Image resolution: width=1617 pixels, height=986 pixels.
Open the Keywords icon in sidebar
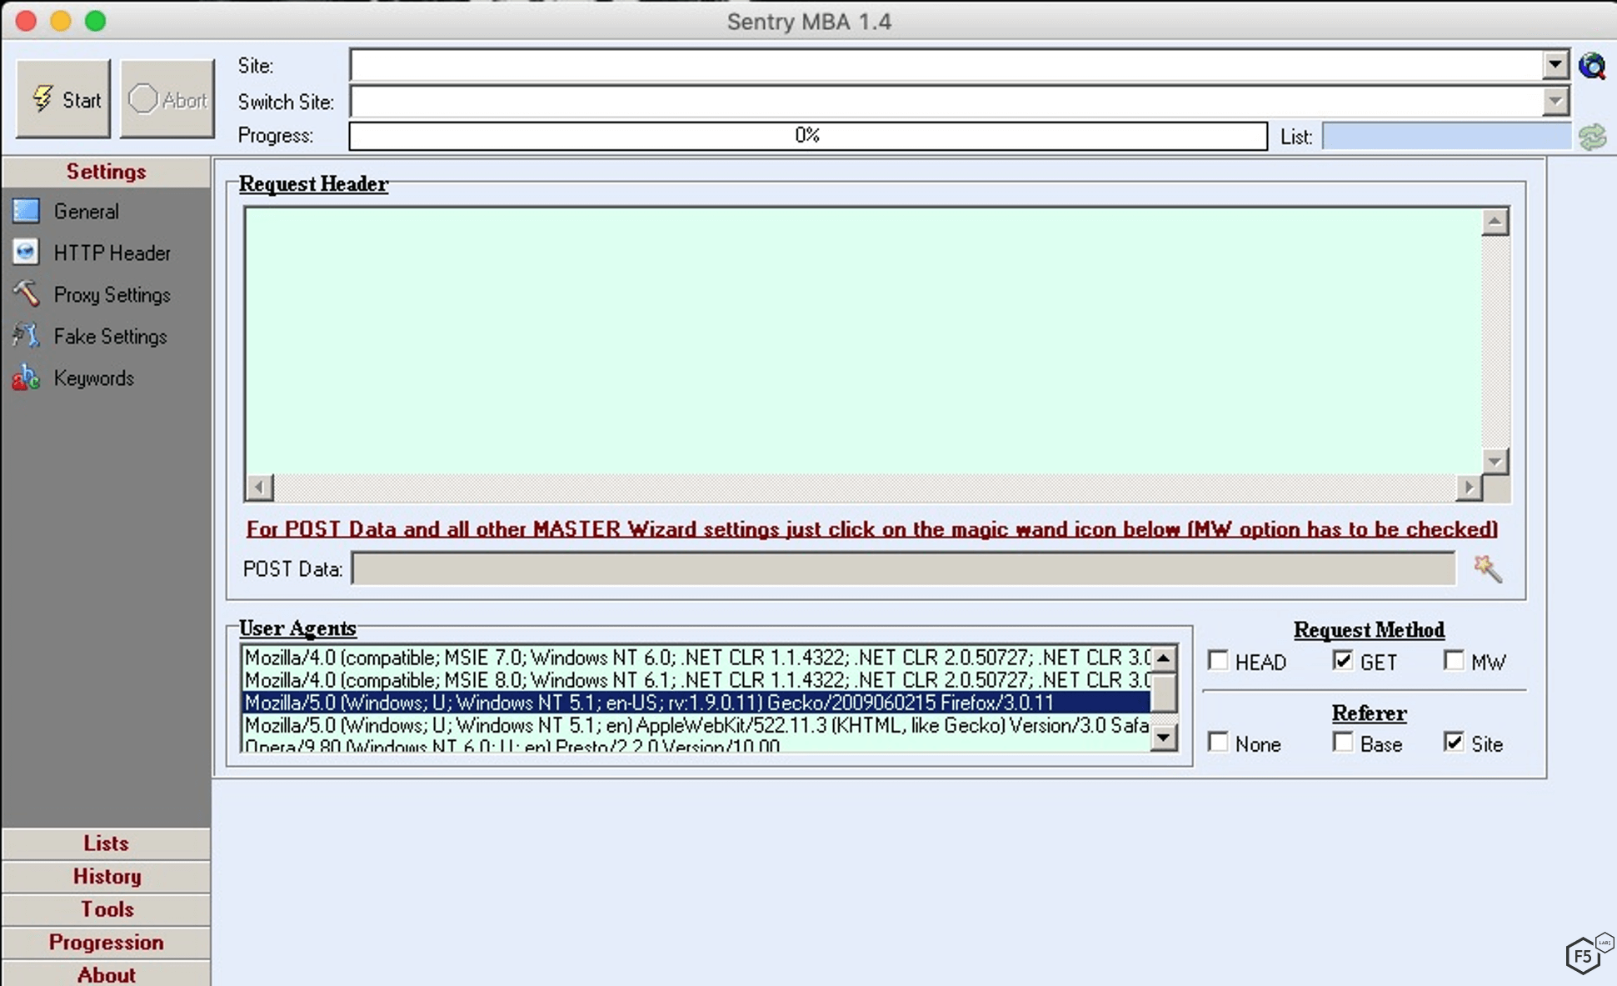(x=26, y=378)
